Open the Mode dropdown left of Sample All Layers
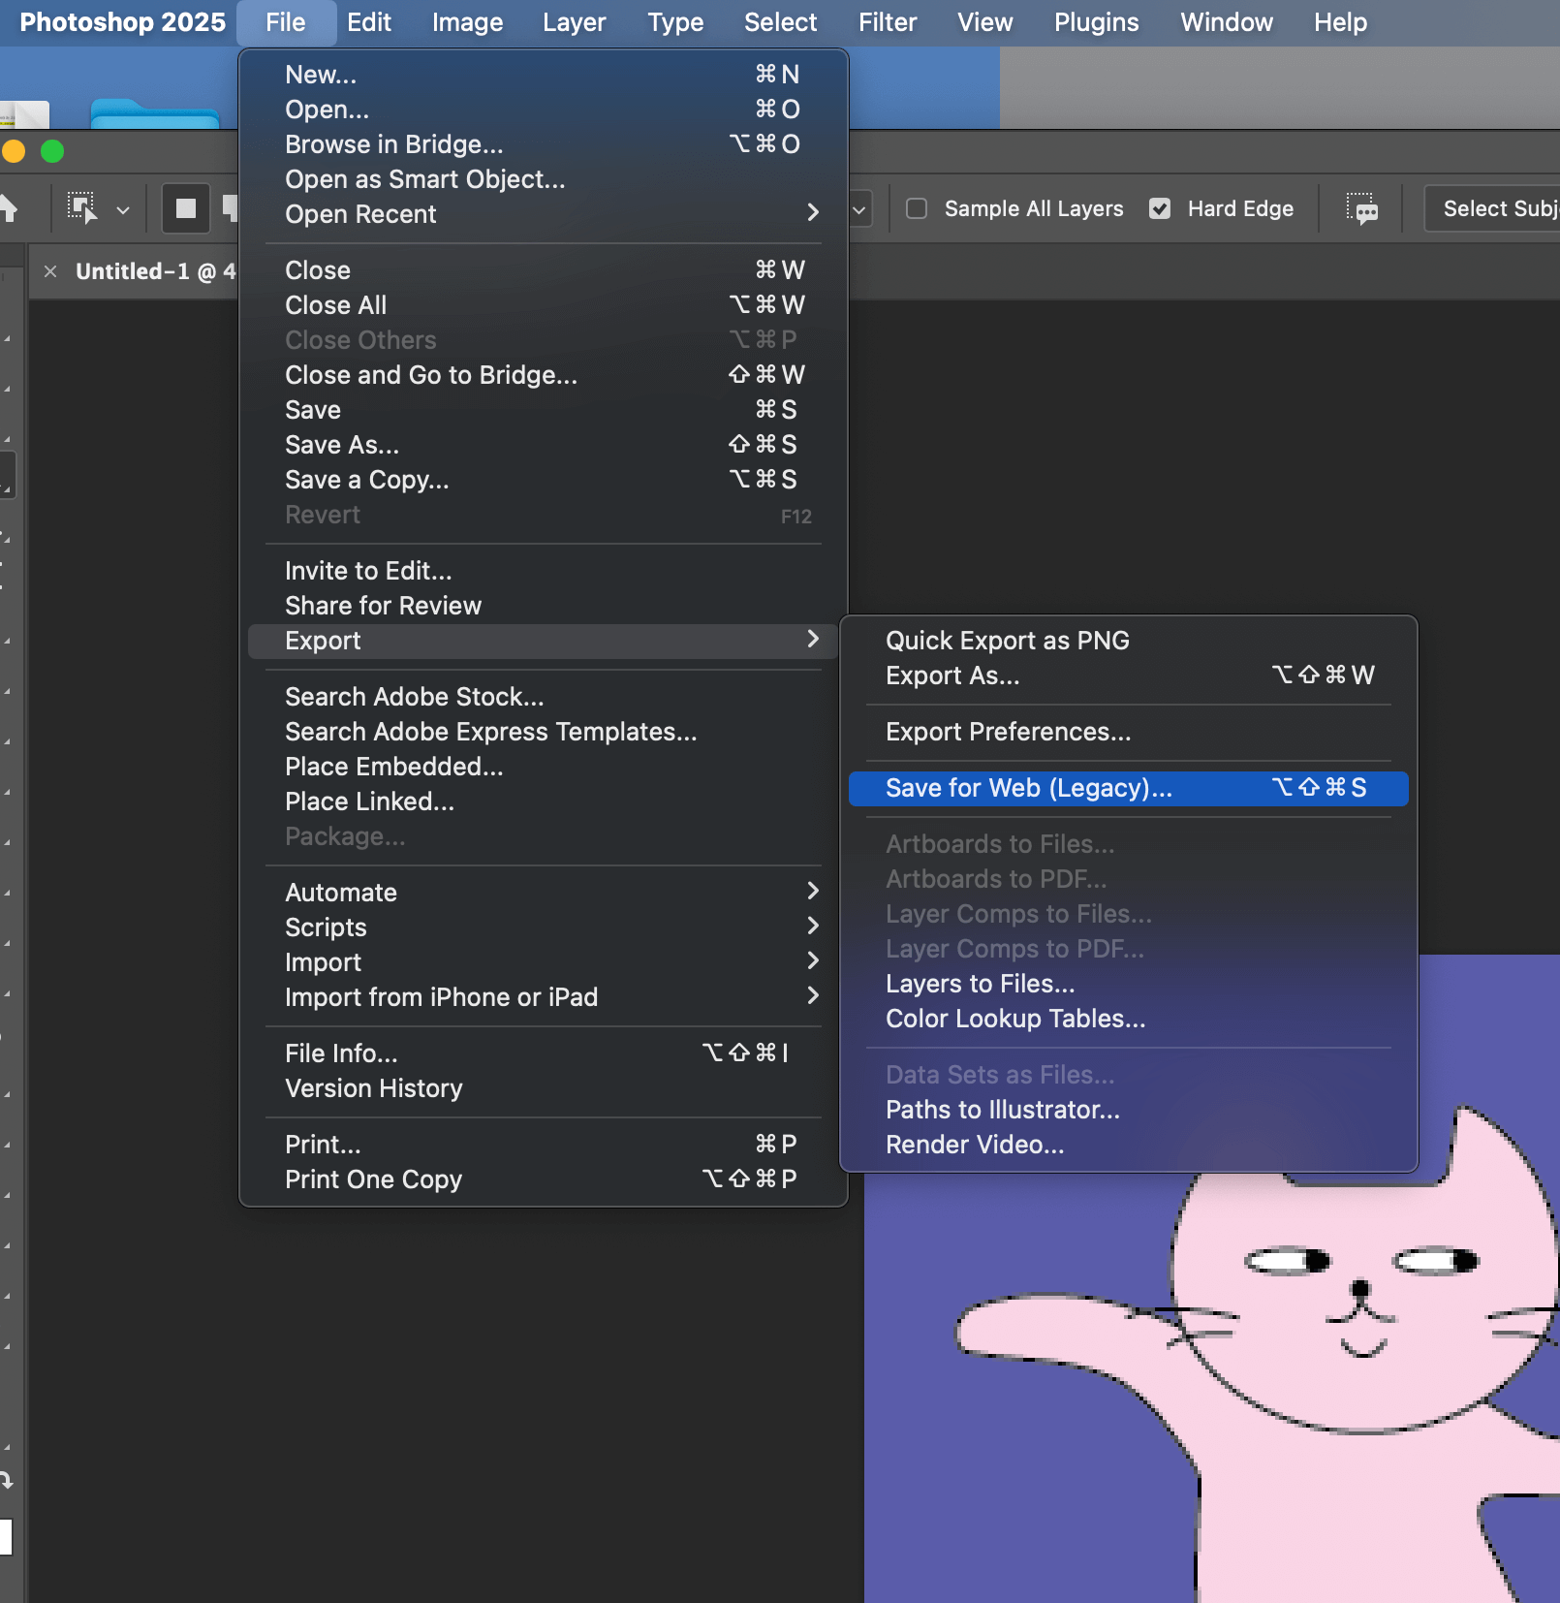This screenshot has height=1603, width=1560. 859,209
